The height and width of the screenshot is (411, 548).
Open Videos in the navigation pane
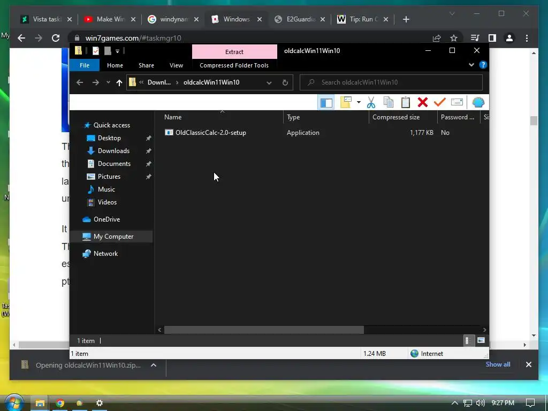(107, 202)
